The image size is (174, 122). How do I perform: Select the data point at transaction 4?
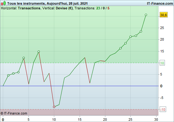(x=24, y=58)
